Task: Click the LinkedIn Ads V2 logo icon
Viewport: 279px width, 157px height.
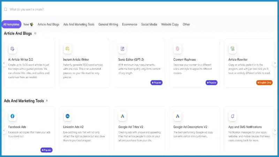Action: pos(67,116)
